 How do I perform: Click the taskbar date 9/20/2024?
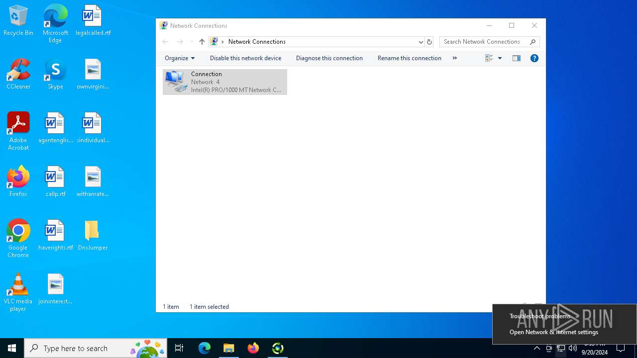[x=595, y=353]
